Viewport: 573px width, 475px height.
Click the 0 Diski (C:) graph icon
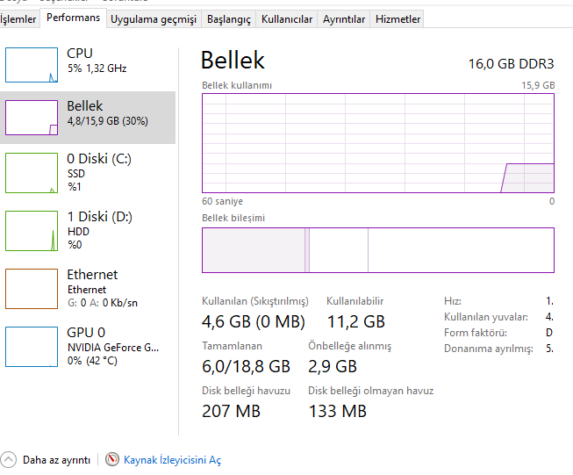tap(32, 172)
